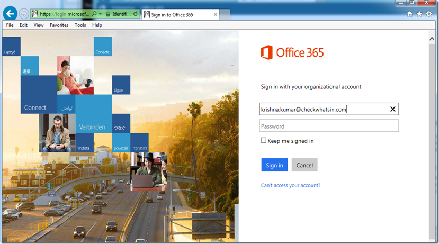Click the Identifi... certificate label

[121, 14]
